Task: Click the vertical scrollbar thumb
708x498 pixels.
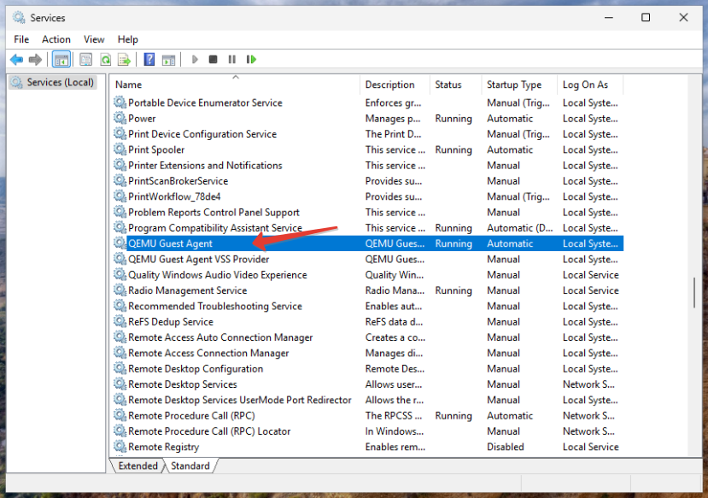Action: click(x=694, y=293)
